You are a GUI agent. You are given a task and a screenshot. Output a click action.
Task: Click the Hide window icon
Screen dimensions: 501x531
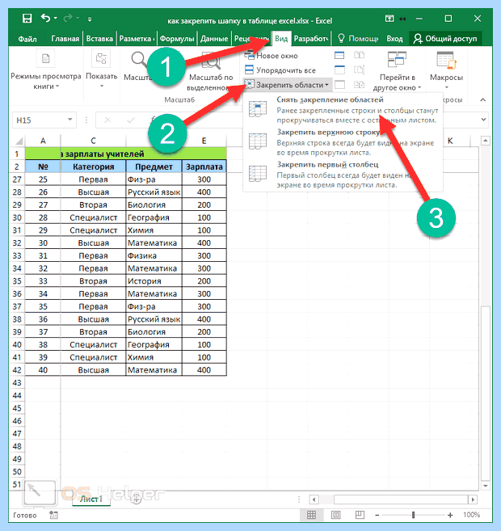339,70
